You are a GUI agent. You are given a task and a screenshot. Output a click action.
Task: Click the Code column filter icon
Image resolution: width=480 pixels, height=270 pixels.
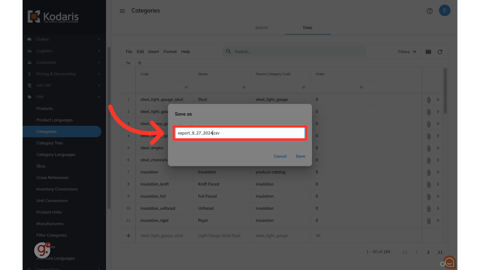pyautogui.click(x=186, y=87)
